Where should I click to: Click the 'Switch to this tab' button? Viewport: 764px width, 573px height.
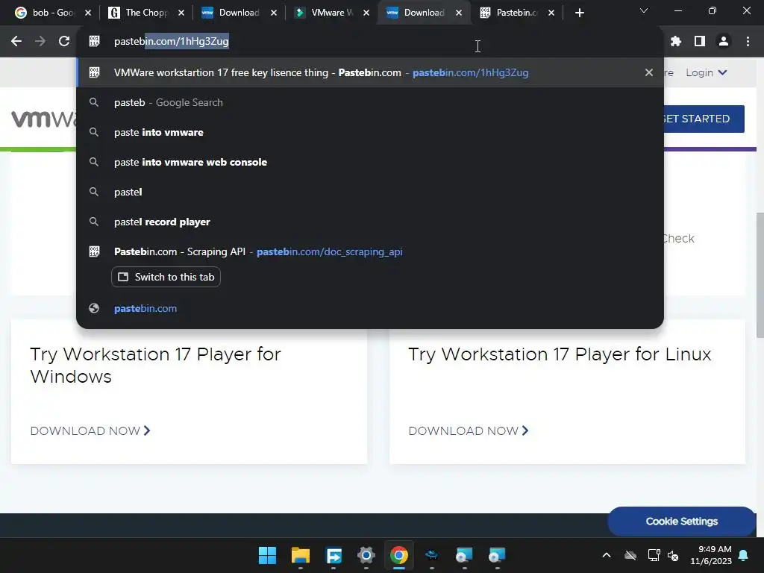click(x=166, y=277)
